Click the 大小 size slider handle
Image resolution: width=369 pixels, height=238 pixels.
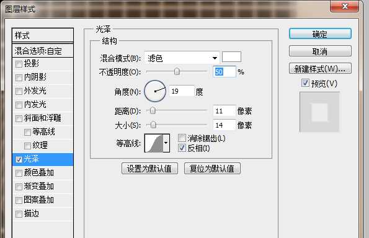(153, 125)
